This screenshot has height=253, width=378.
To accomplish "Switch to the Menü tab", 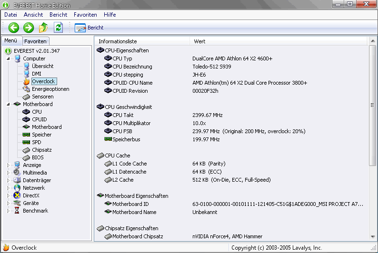I will pos(11,41).
